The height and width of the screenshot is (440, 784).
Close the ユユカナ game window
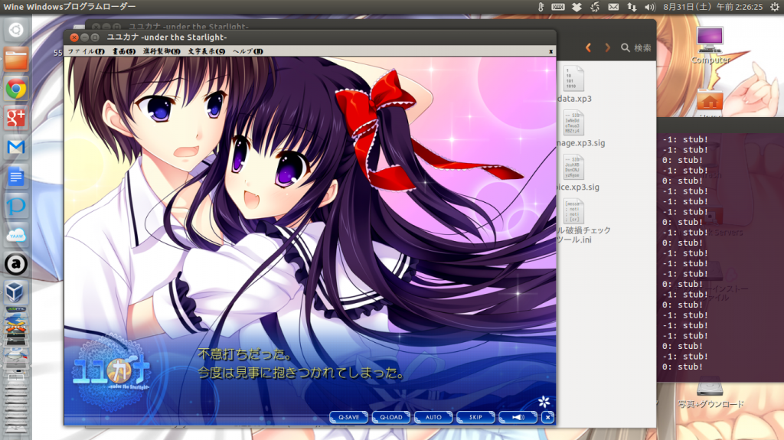tap(74, 37)
